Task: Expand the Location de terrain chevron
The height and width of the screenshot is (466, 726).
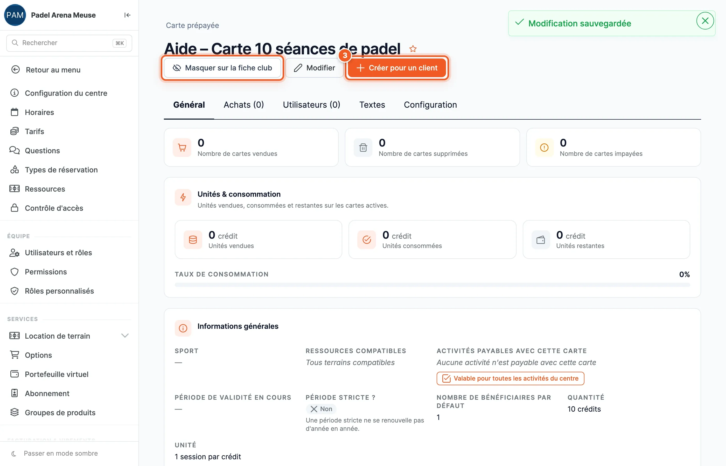Action: pos(125,336)
